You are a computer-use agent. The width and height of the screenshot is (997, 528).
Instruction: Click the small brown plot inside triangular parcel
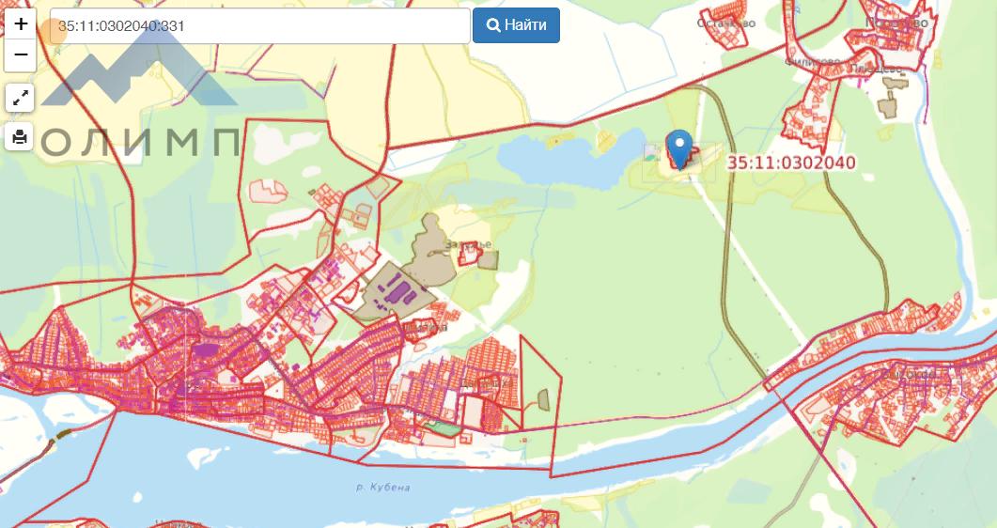click(x=544, y=399)
